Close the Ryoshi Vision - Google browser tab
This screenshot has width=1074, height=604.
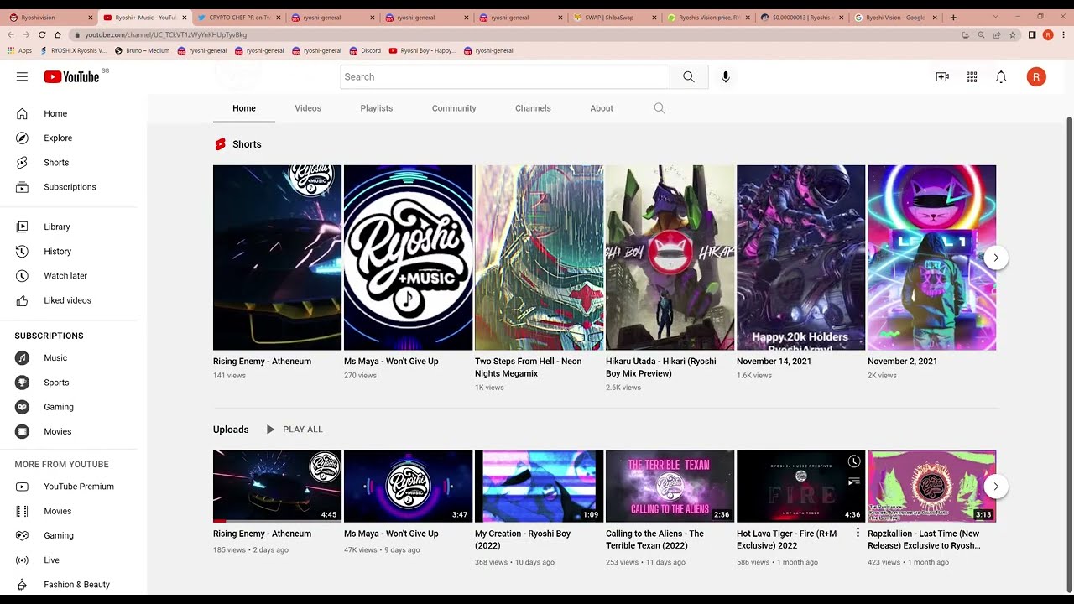935,17
